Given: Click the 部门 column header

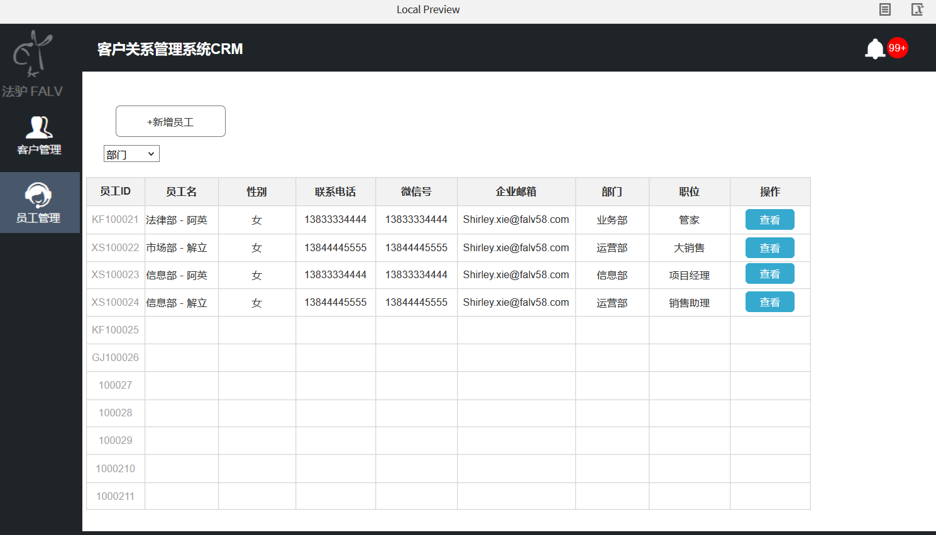Looking at the screenshot, I should (612, 192).
